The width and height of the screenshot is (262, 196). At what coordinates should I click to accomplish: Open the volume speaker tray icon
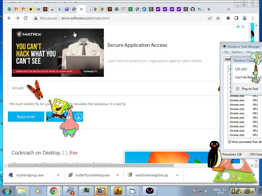point(207,191)
